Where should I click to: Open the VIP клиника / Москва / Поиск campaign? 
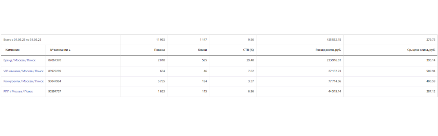(x=23, y=71)
